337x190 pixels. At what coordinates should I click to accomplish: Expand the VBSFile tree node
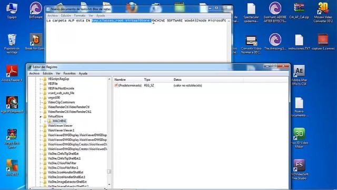click(41, 84)
